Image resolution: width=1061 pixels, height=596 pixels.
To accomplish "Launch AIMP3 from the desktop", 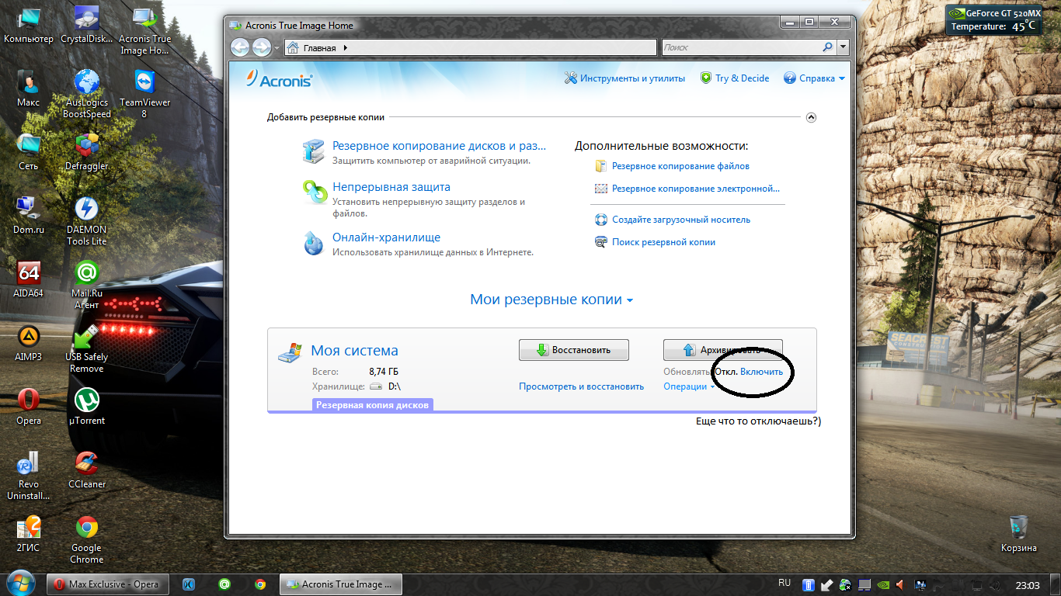I will [29, 343].
